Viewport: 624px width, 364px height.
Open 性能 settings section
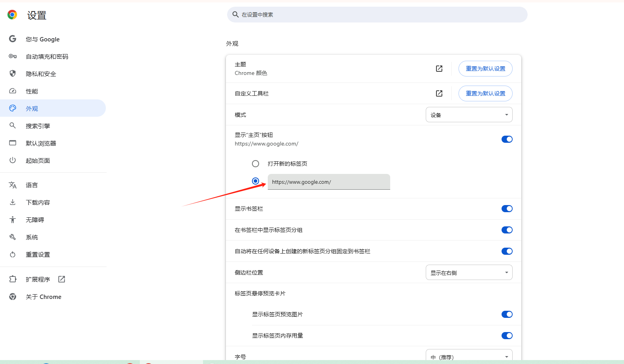click(x=53, y=91)
